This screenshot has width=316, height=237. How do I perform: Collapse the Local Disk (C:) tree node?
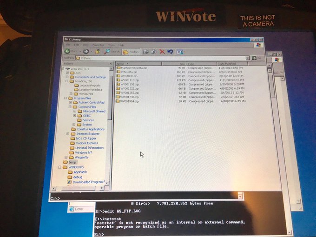point(63,68)
